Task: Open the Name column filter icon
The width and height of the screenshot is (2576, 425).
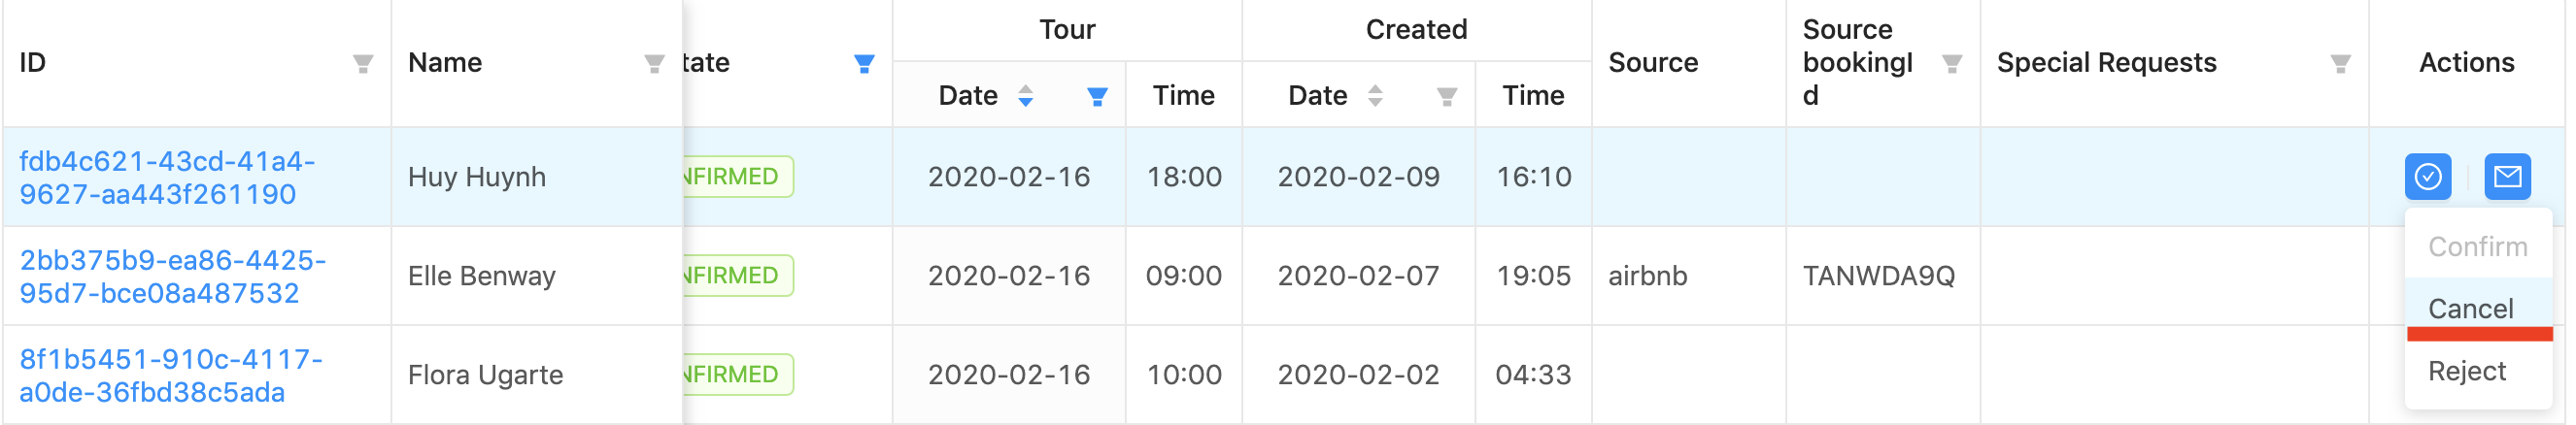Action: point(654,64)
